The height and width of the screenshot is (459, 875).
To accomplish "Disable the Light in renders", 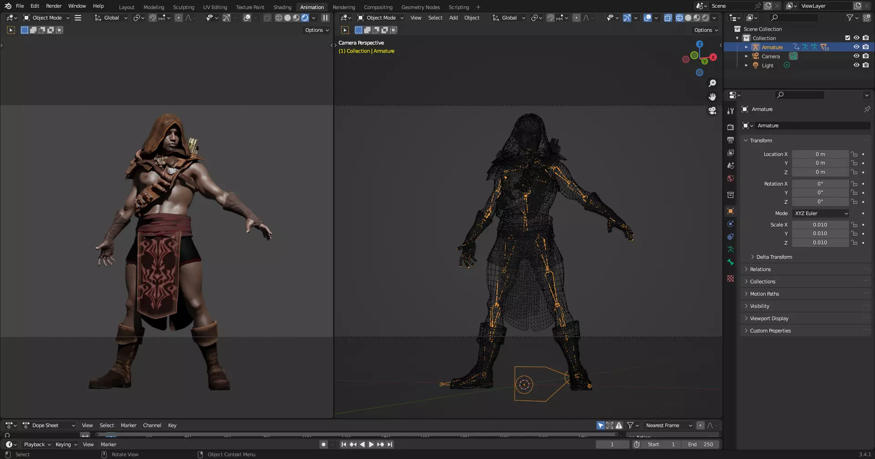I will coord(865,65).
